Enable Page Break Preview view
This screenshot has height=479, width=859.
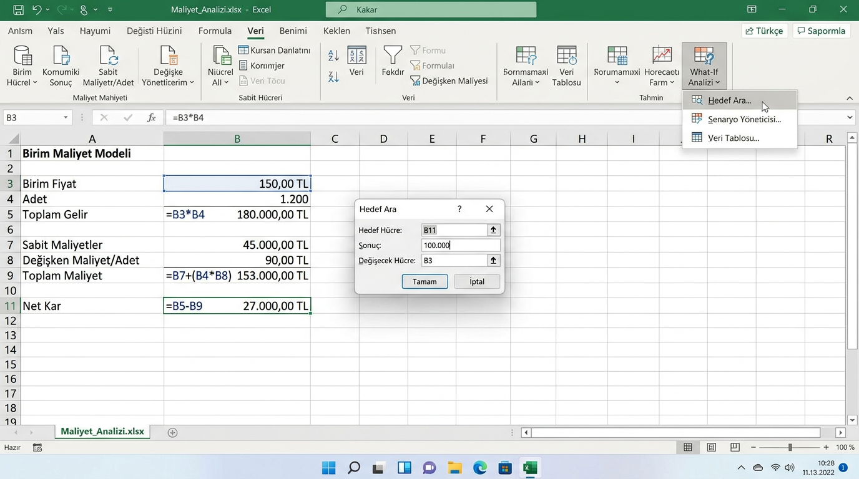(735, 447)
